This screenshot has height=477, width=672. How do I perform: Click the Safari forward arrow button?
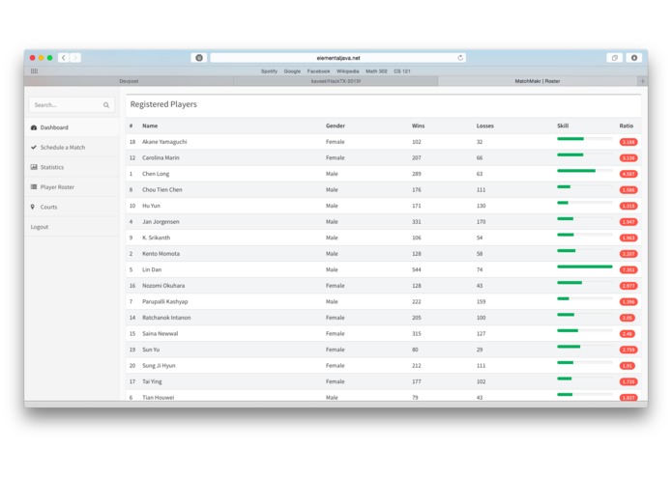[x=75, y=58]
